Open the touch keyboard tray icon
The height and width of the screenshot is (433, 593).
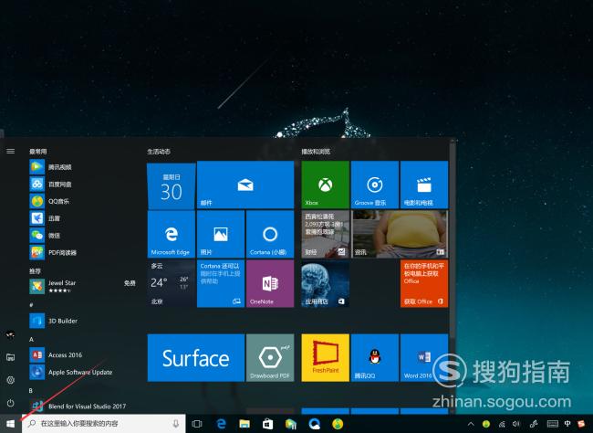[x=553, y=424]
